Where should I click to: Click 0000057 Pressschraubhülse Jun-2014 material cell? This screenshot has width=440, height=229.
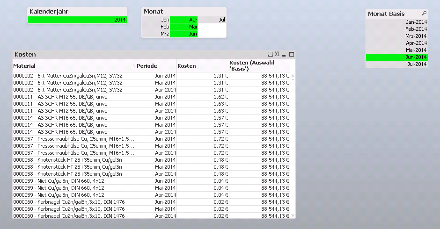click(74, 139)
